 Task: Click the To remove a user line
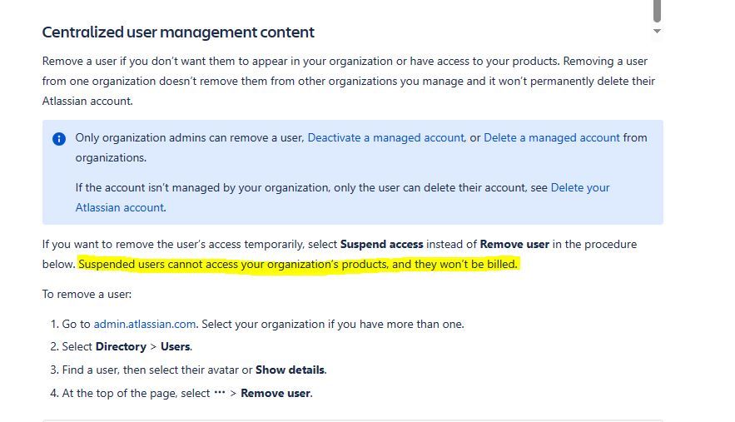[x=87, y=295]
